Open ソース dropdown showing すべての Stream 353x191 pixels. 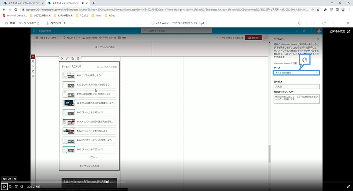[x=297, y=73]
